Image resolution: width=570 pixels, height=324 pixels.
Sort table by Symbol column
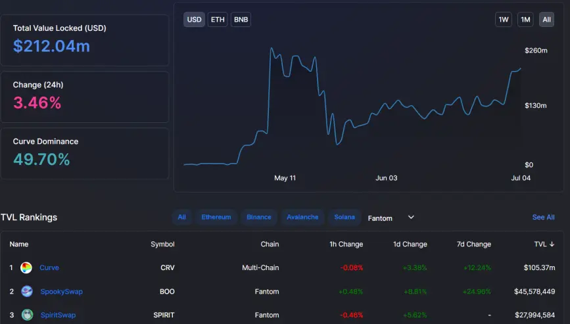click(162, 244)
